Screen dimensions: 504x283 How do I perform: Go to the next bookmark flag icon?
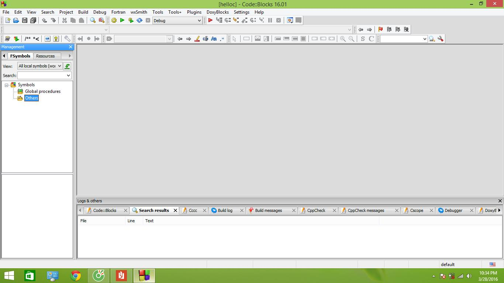pos(398,29)
